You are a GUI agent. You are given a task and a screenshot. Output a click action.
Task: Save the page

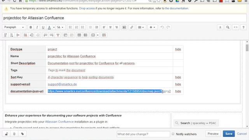point(229,134)
